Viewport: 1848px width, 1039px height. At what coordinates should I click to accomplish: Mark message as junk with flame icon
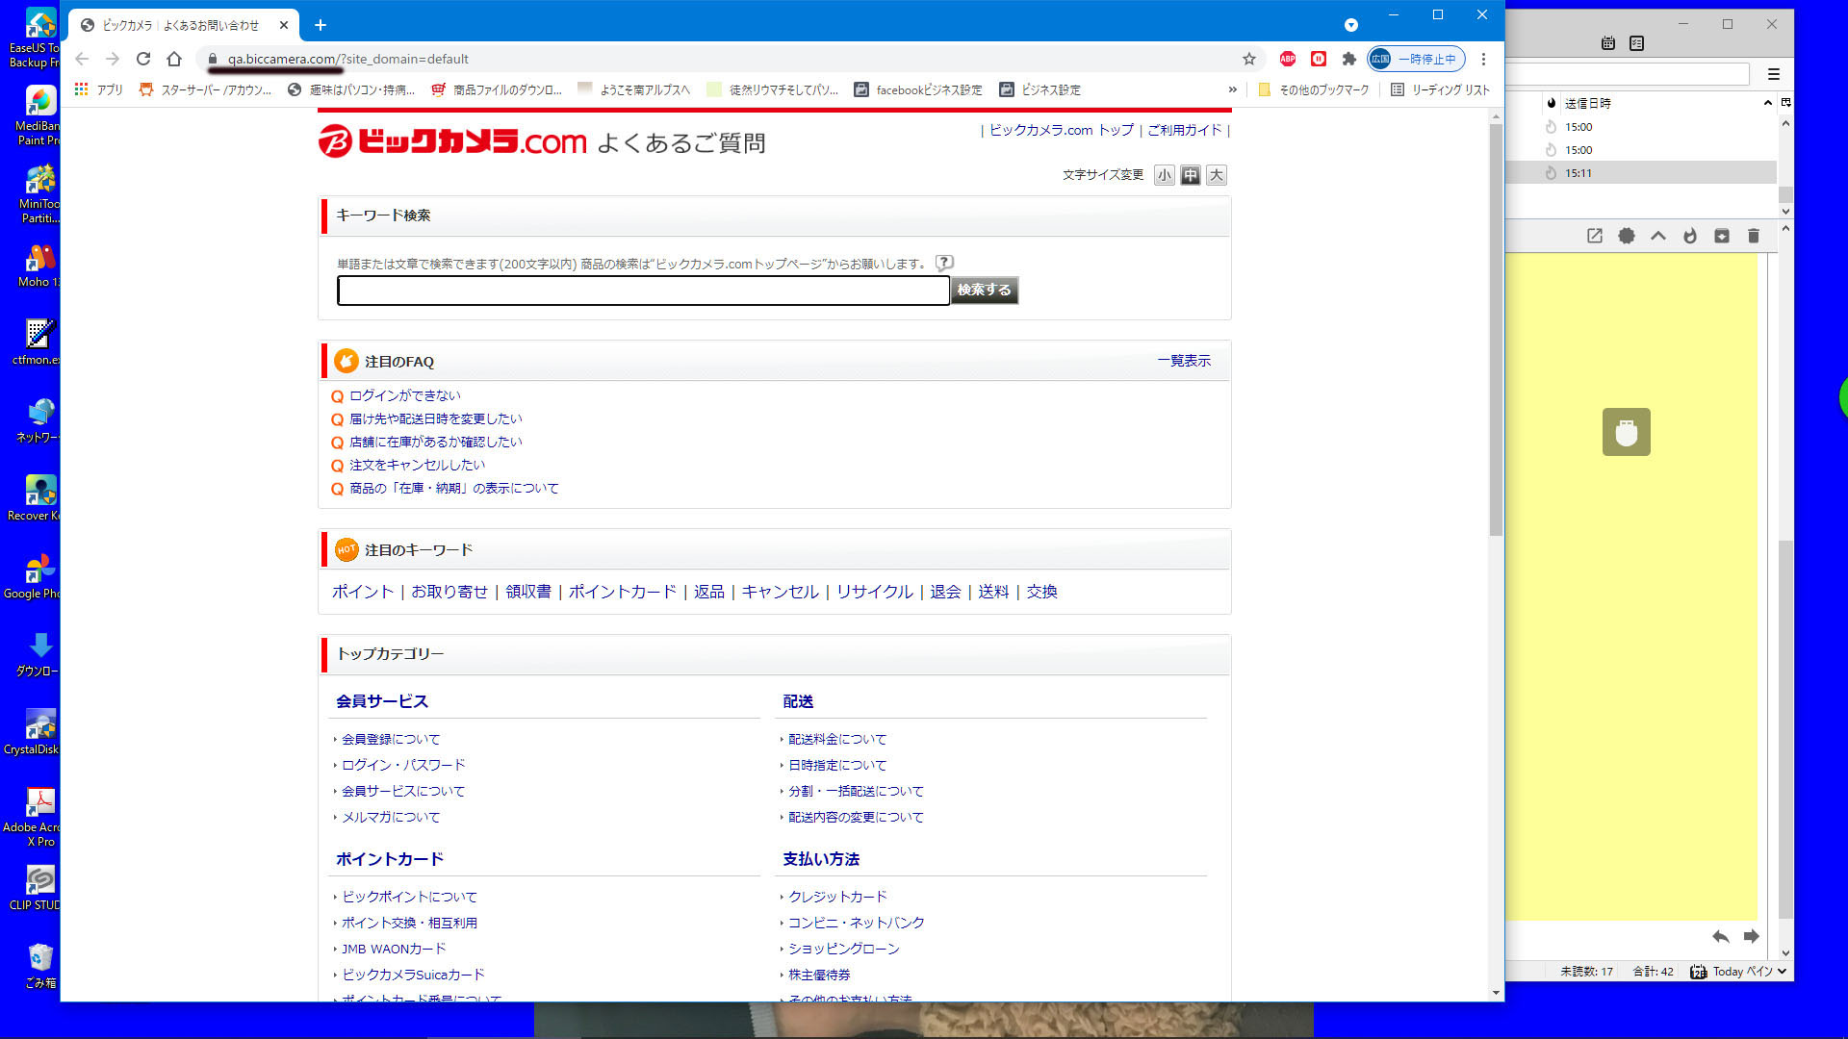click(x=1689, y=236)
